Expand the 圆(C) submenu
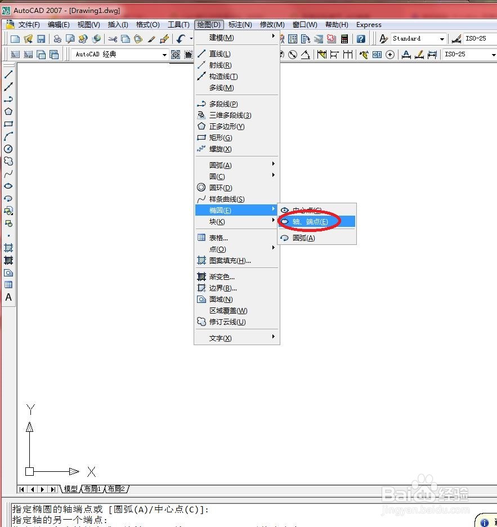The image size is (497, 527). 237,176
